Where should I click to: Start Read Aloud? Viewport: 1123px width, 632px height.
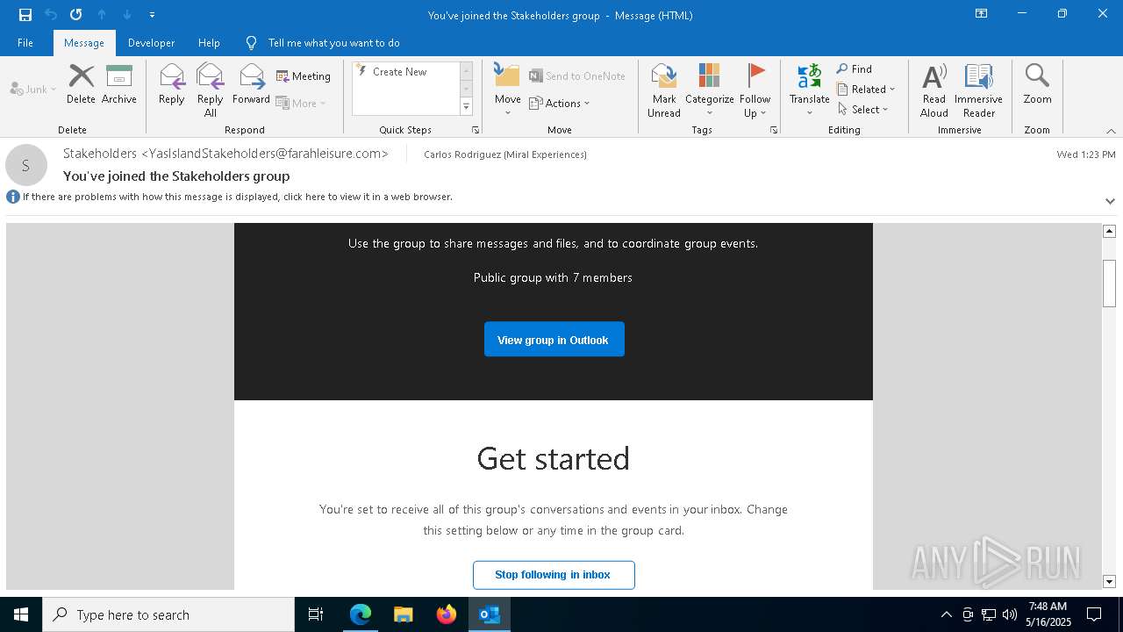click(x=933, y=90)
